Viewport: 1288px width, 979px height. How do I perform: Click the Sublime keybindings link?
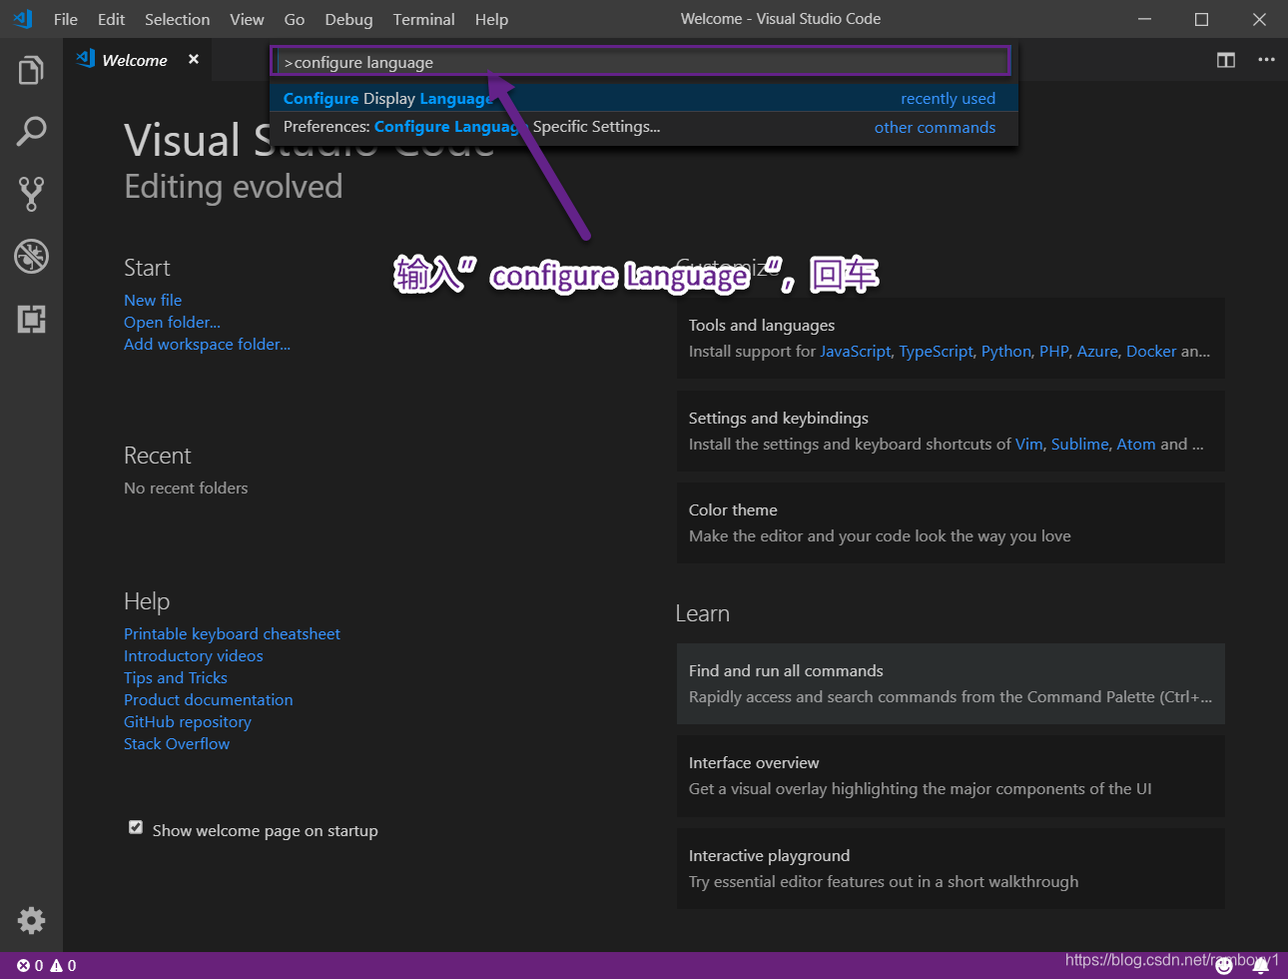(1079, 444)
